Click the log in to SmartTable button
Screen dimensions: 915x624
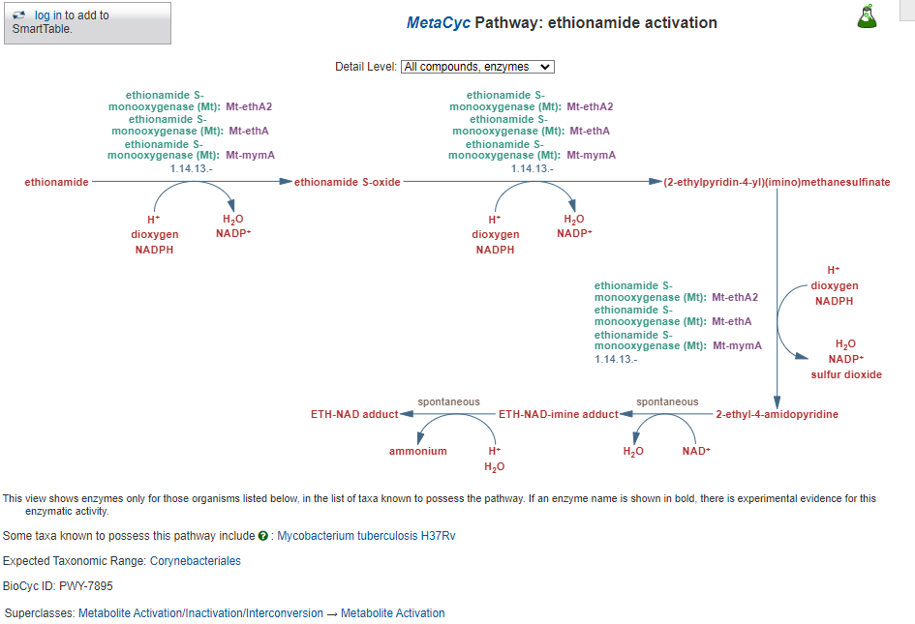coord(87,23)
